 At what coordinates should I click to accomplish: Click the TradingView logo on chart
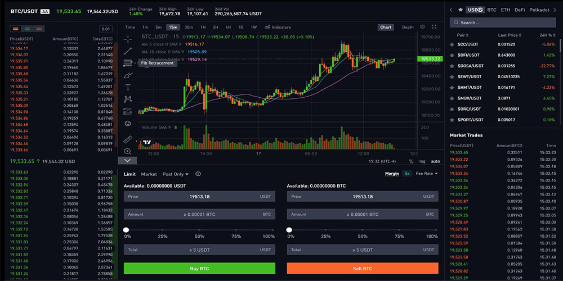pos(146,143)
